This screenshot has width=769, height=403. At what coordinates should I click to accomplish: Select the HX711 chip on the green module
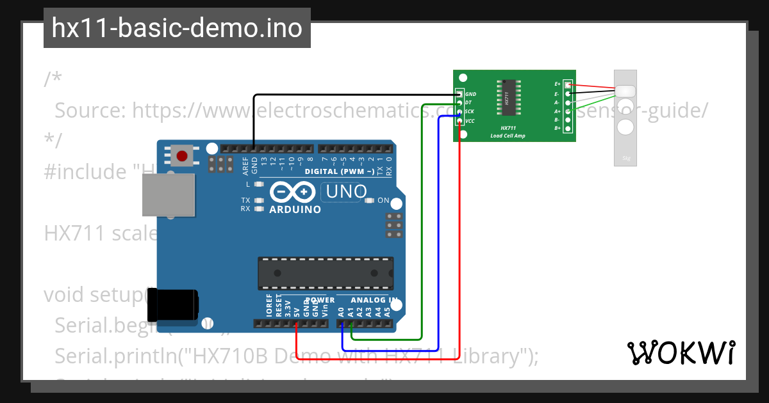(509, 97)
